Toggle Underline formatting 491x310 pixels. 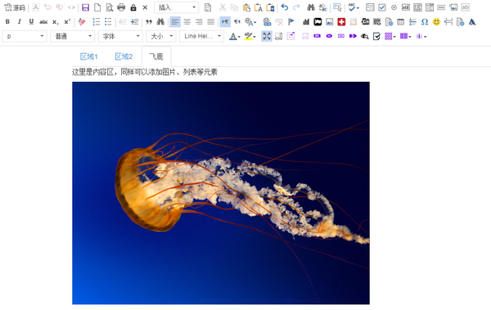31,22
